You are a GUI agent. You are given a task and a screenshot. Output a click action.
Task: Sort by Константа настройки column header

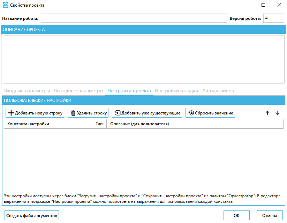click(28, 124)
